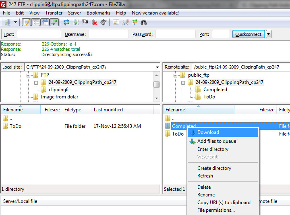Click local tree scrollbar down arrow
290x215 pixels.
coord(157,98)
